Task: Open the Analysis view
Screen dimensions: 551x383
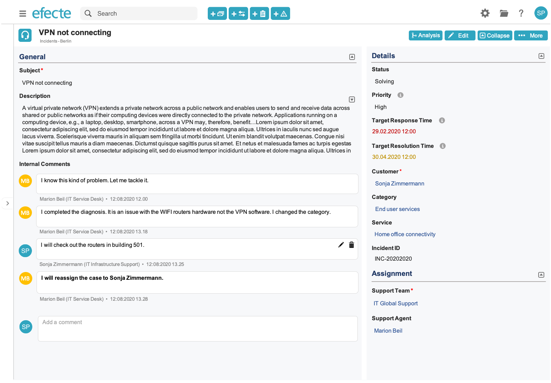Action: pos(425,35)
